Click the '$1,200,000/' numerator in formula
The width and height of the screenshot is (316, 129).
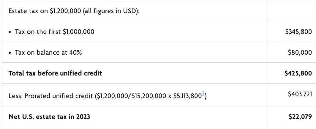click(114, 96)
